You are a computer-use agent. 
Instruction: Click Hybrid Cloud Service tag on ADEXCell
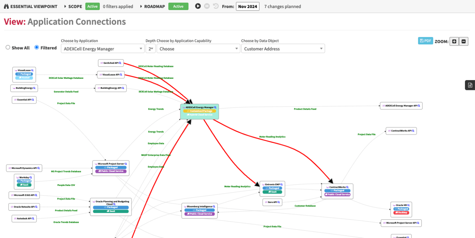point(200,115)
